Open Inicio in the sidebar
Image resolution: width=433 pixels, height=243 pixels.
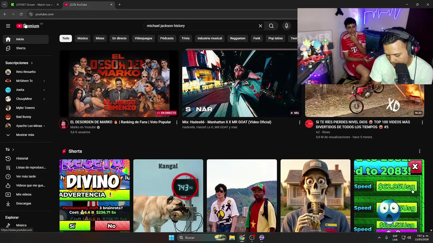click(x=26, y=39)
